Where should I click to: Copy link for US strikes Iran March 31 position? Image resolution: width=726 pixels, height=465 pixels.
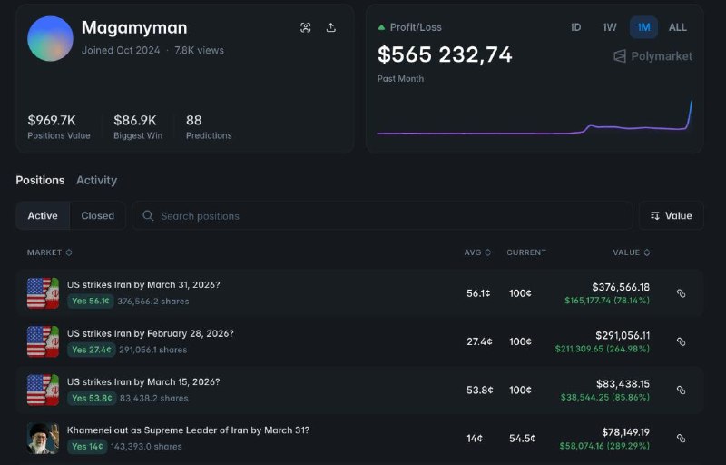coord(681,293)
